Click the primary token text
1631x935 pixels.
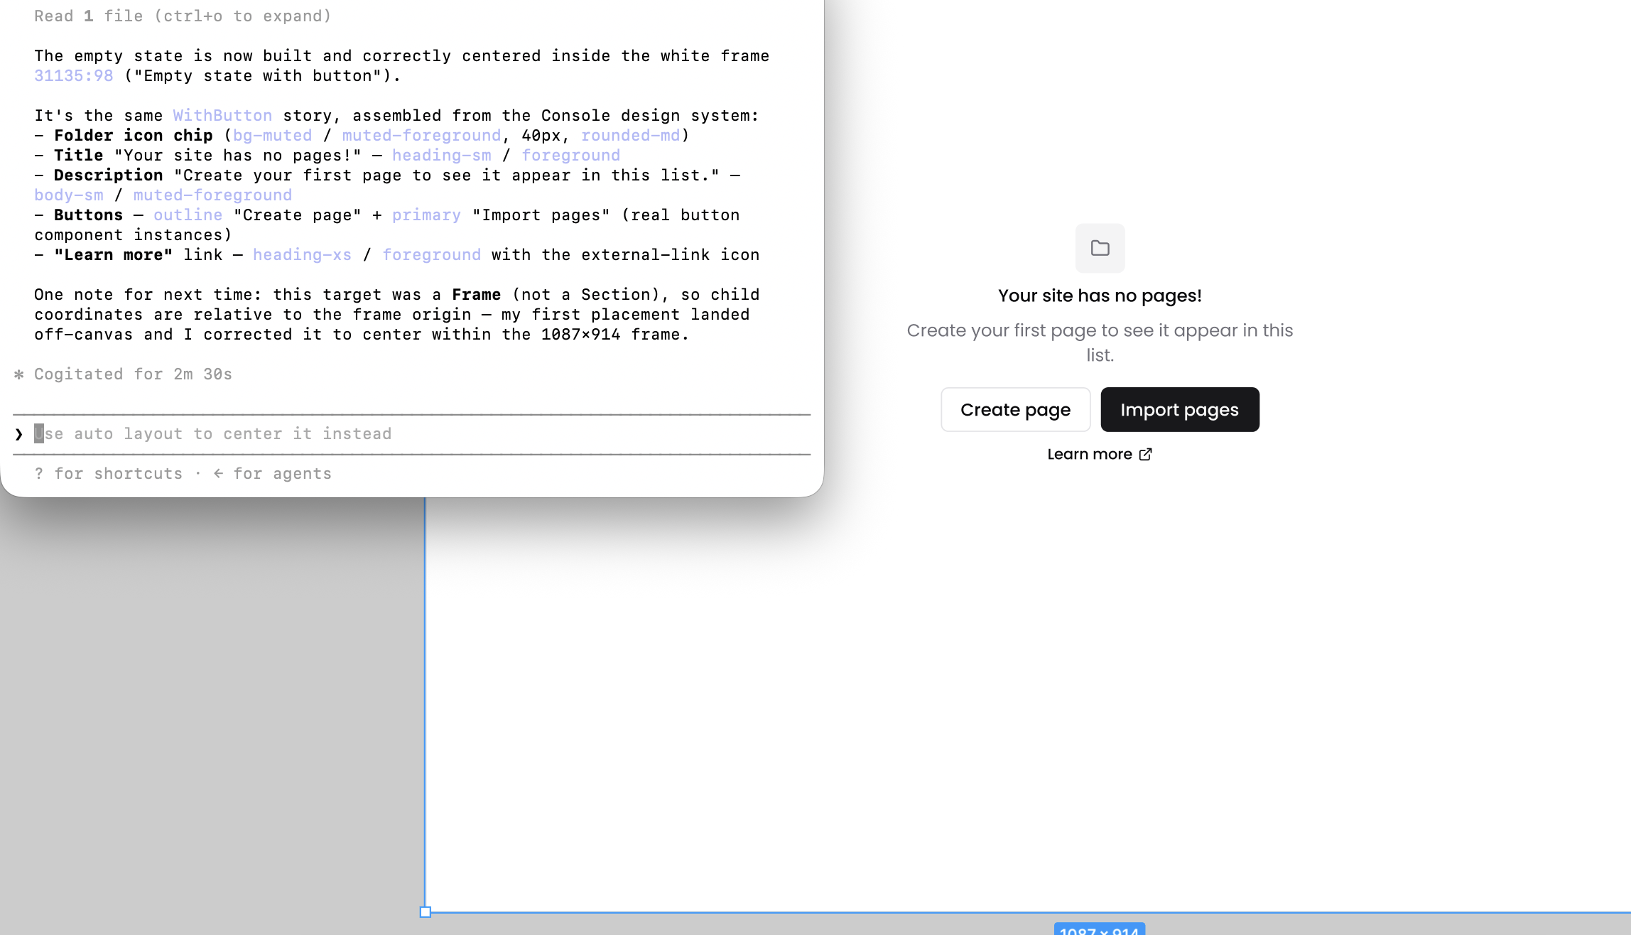[x=426, y=215]
